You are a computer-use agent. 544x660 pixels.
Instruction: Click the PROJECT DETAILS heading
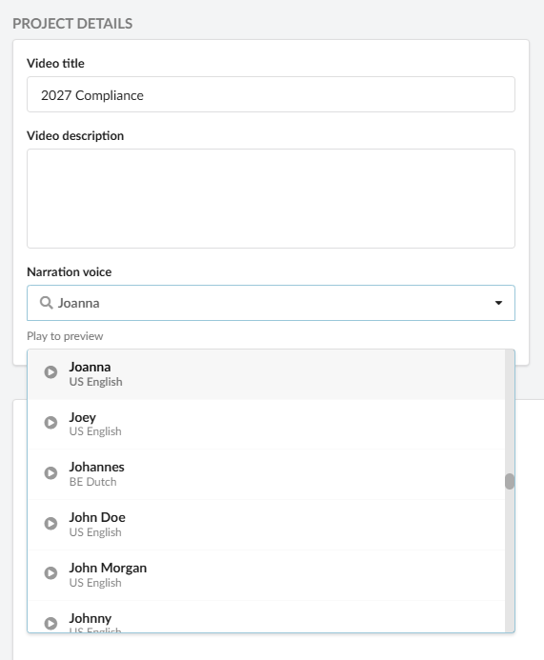(72, 24)
